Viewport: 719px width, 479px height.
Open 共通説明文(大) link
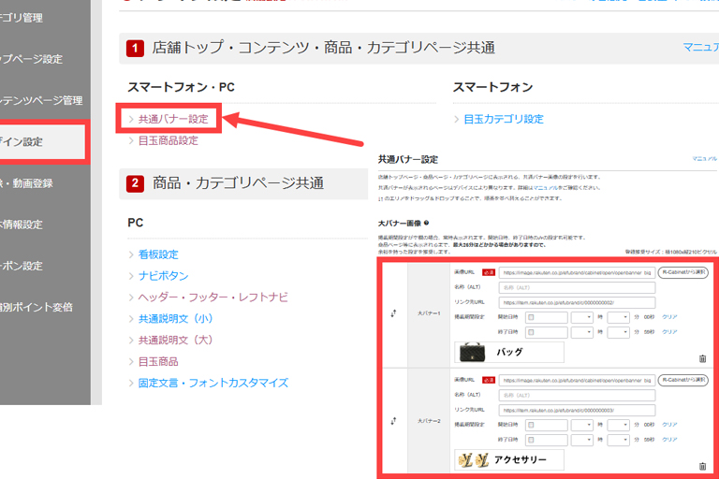[176, 341]
